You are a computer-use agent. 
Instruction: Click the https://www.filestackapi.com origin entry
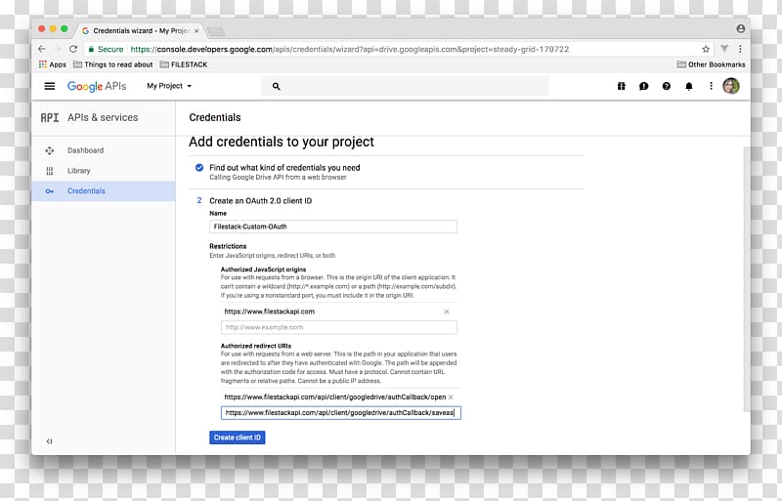click(x=270, y=312)
